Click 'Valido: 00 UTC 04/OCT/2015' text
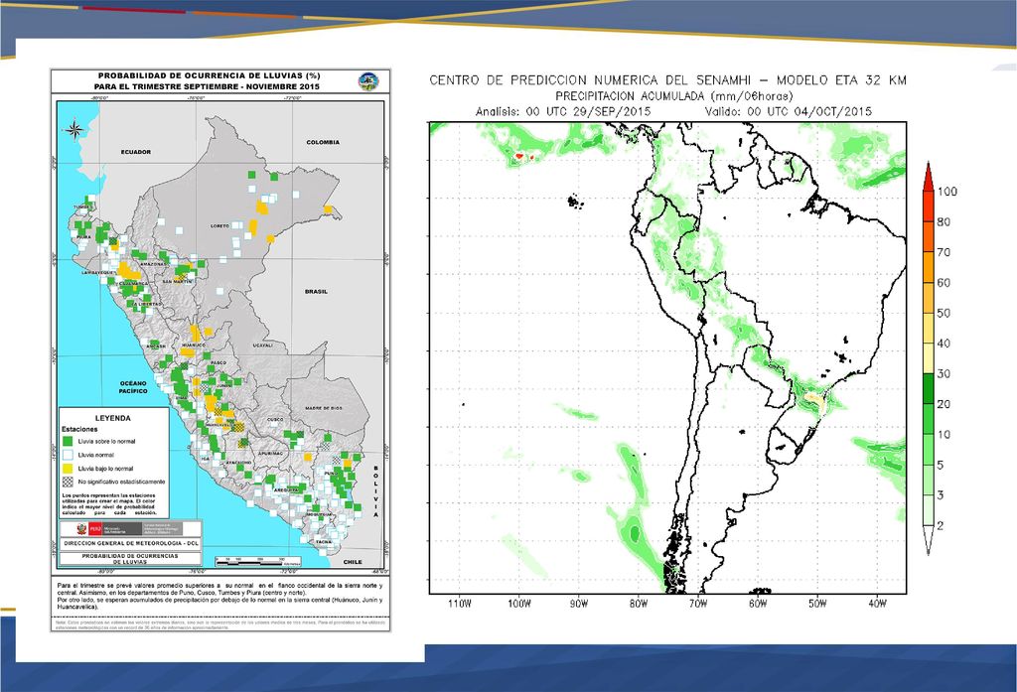The image size is (1017, 692). pyautogui.click(x=788, y=111)
